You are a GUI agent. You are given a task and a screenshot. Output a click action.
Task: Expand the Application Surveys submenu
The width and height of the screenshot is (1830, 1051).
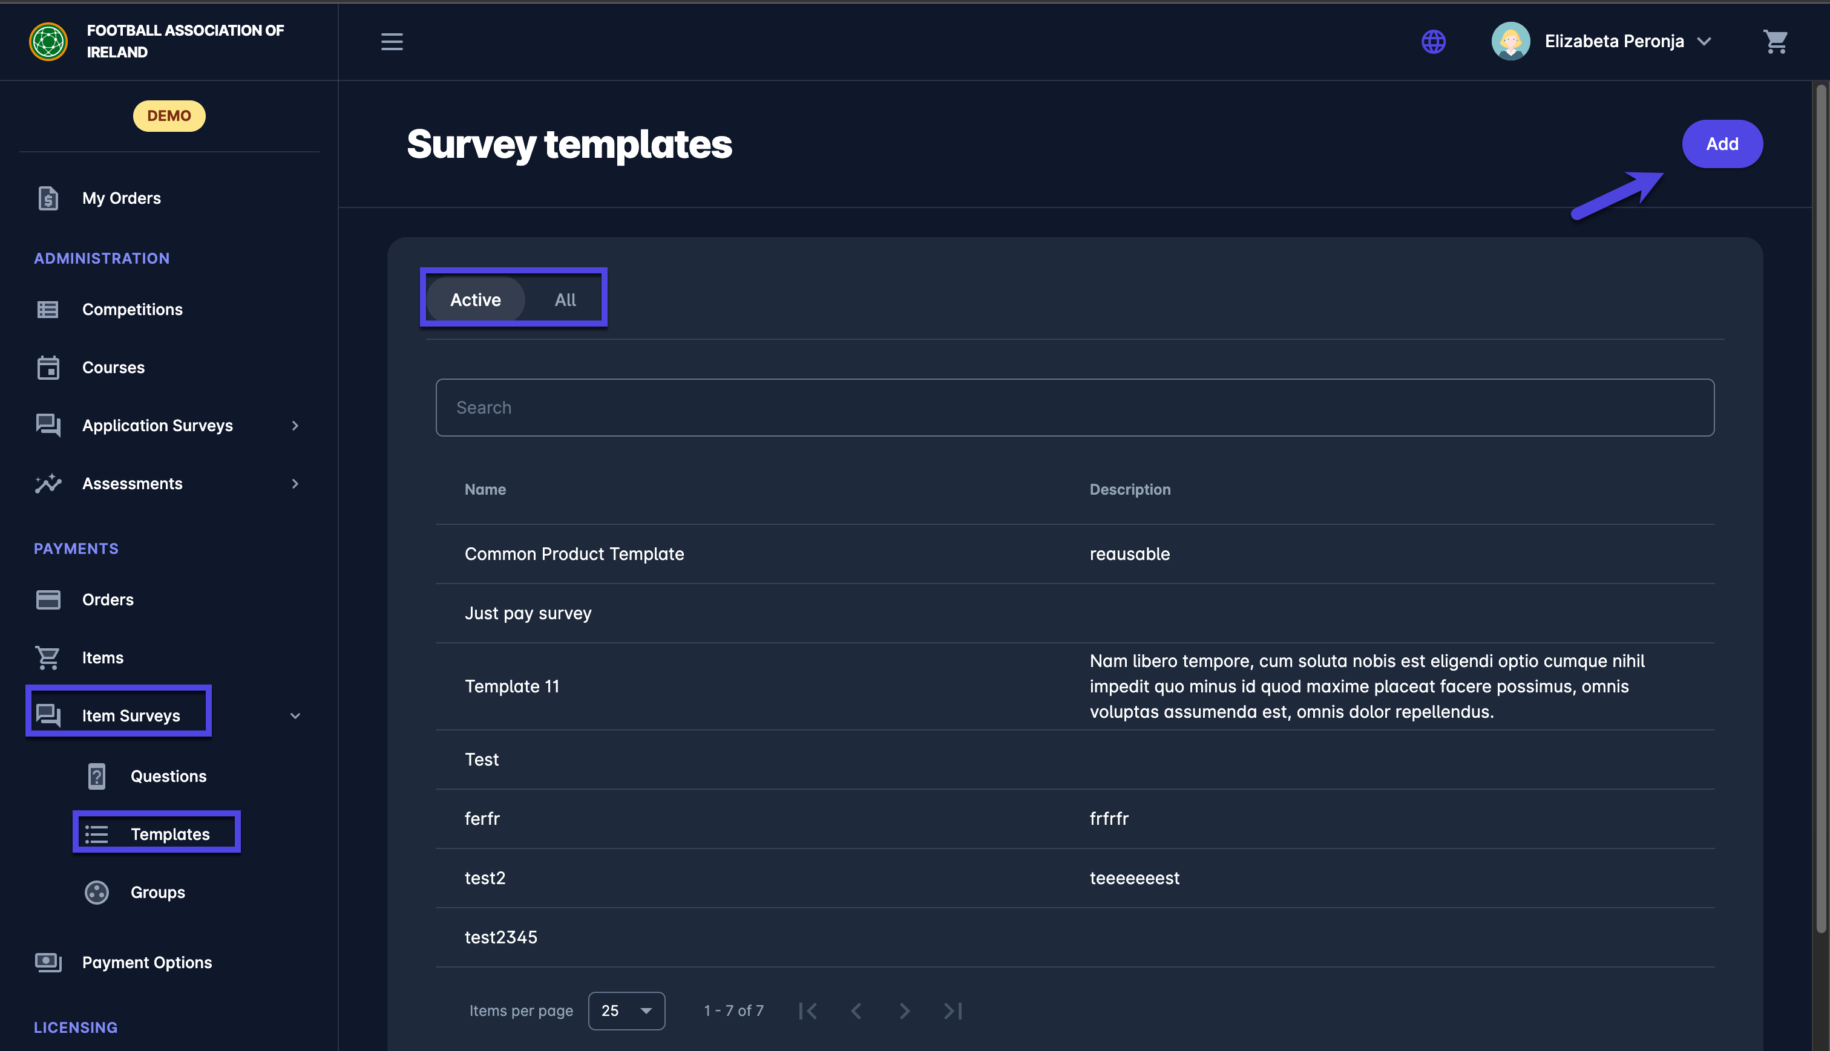(x=295, y=426)
